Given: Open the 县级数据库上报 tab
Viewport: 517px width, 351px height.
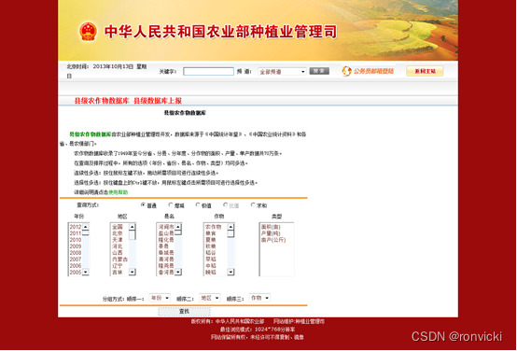Looking at the screenshot, I should tap(158, 101).
